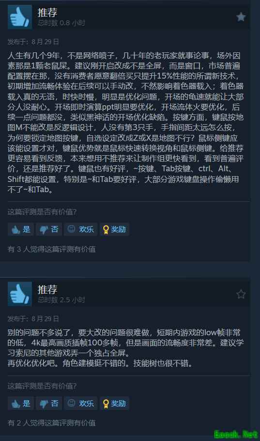Vote 是 (yes) on the first review
260x441 pixels.
tap(21, 229)
